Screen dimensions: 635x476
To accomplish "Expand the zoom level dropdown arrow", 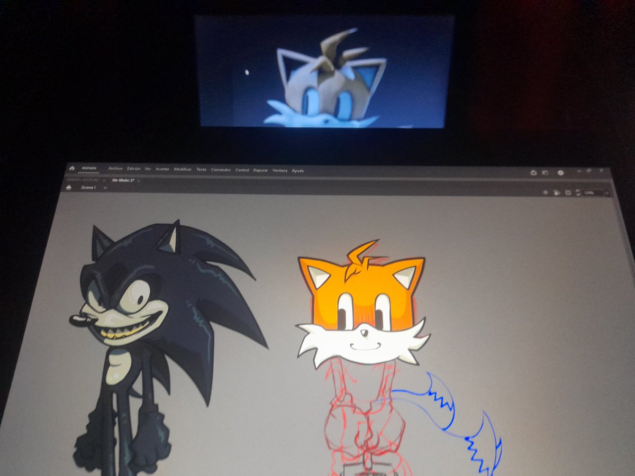I will pos(607,193).
